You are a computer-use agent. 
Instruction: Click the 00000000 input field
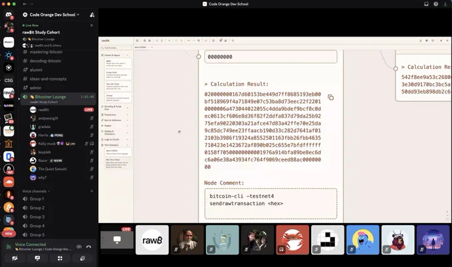tap(271, 56)
